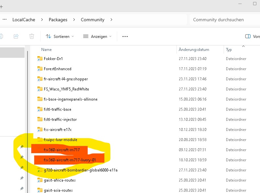
Task: Sort by the Typ column header
Action: point(229,50)
